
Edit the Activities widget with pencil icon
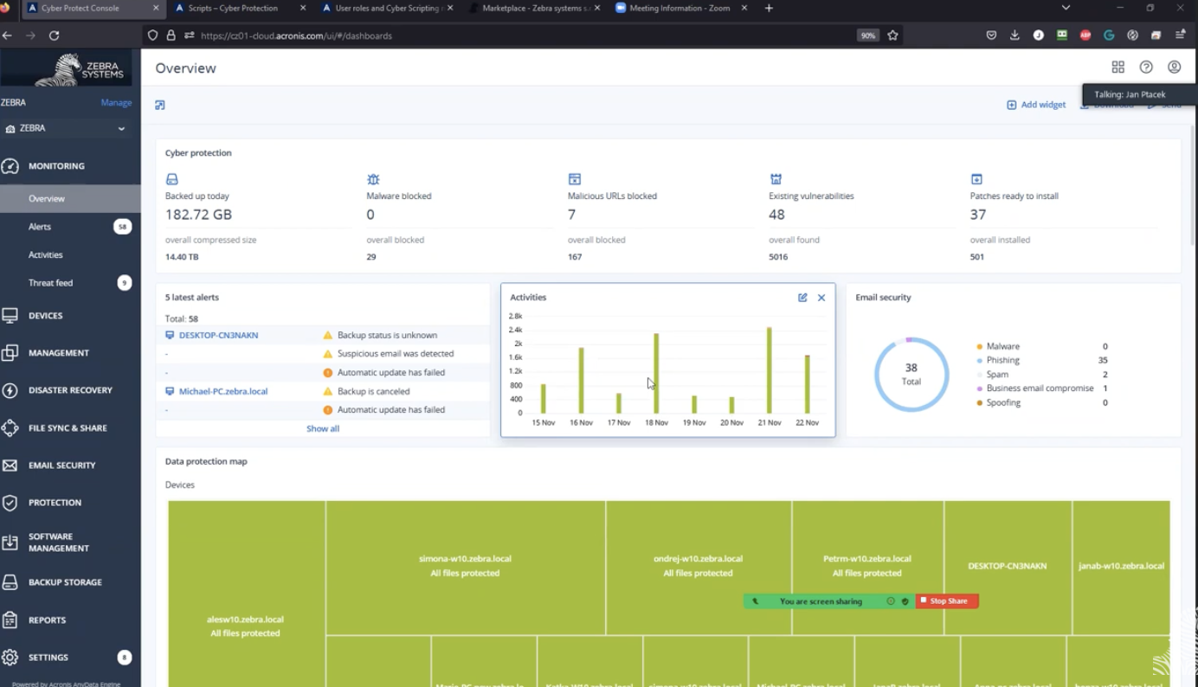pyautogui.click(x=802, y=298)
